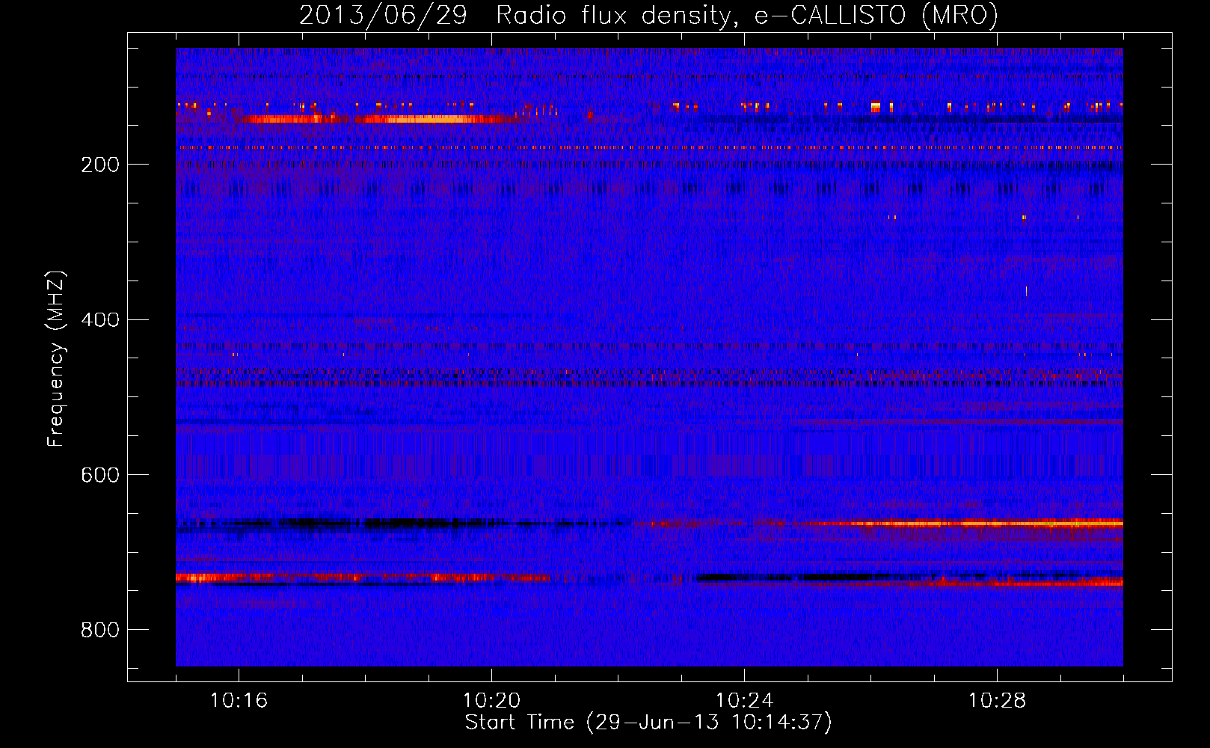Click the 10:20 time tick label
Viewport: 1210px width, 748px height.
tap(491, 701)
